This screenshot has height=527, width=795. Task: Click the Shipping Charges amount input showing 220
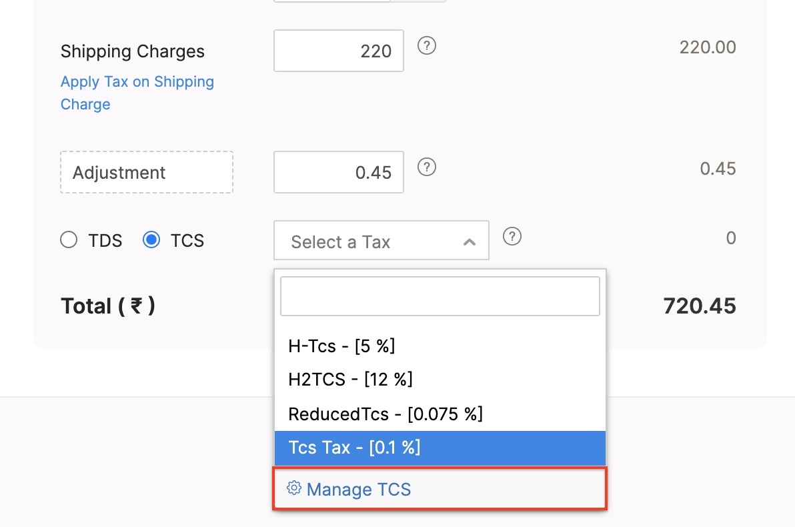pos(338,50)
